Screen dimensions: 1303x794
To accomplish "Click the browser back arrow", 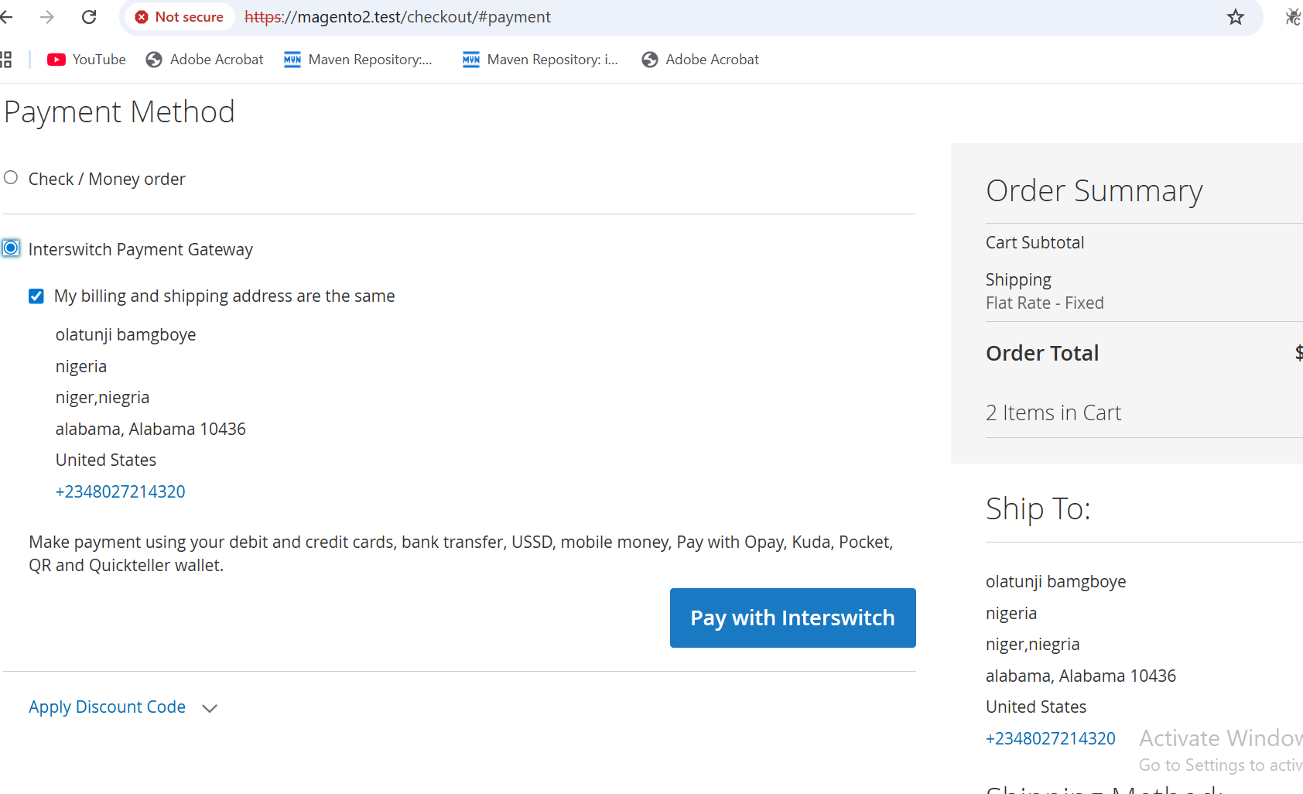I will (x=7, y=17).
